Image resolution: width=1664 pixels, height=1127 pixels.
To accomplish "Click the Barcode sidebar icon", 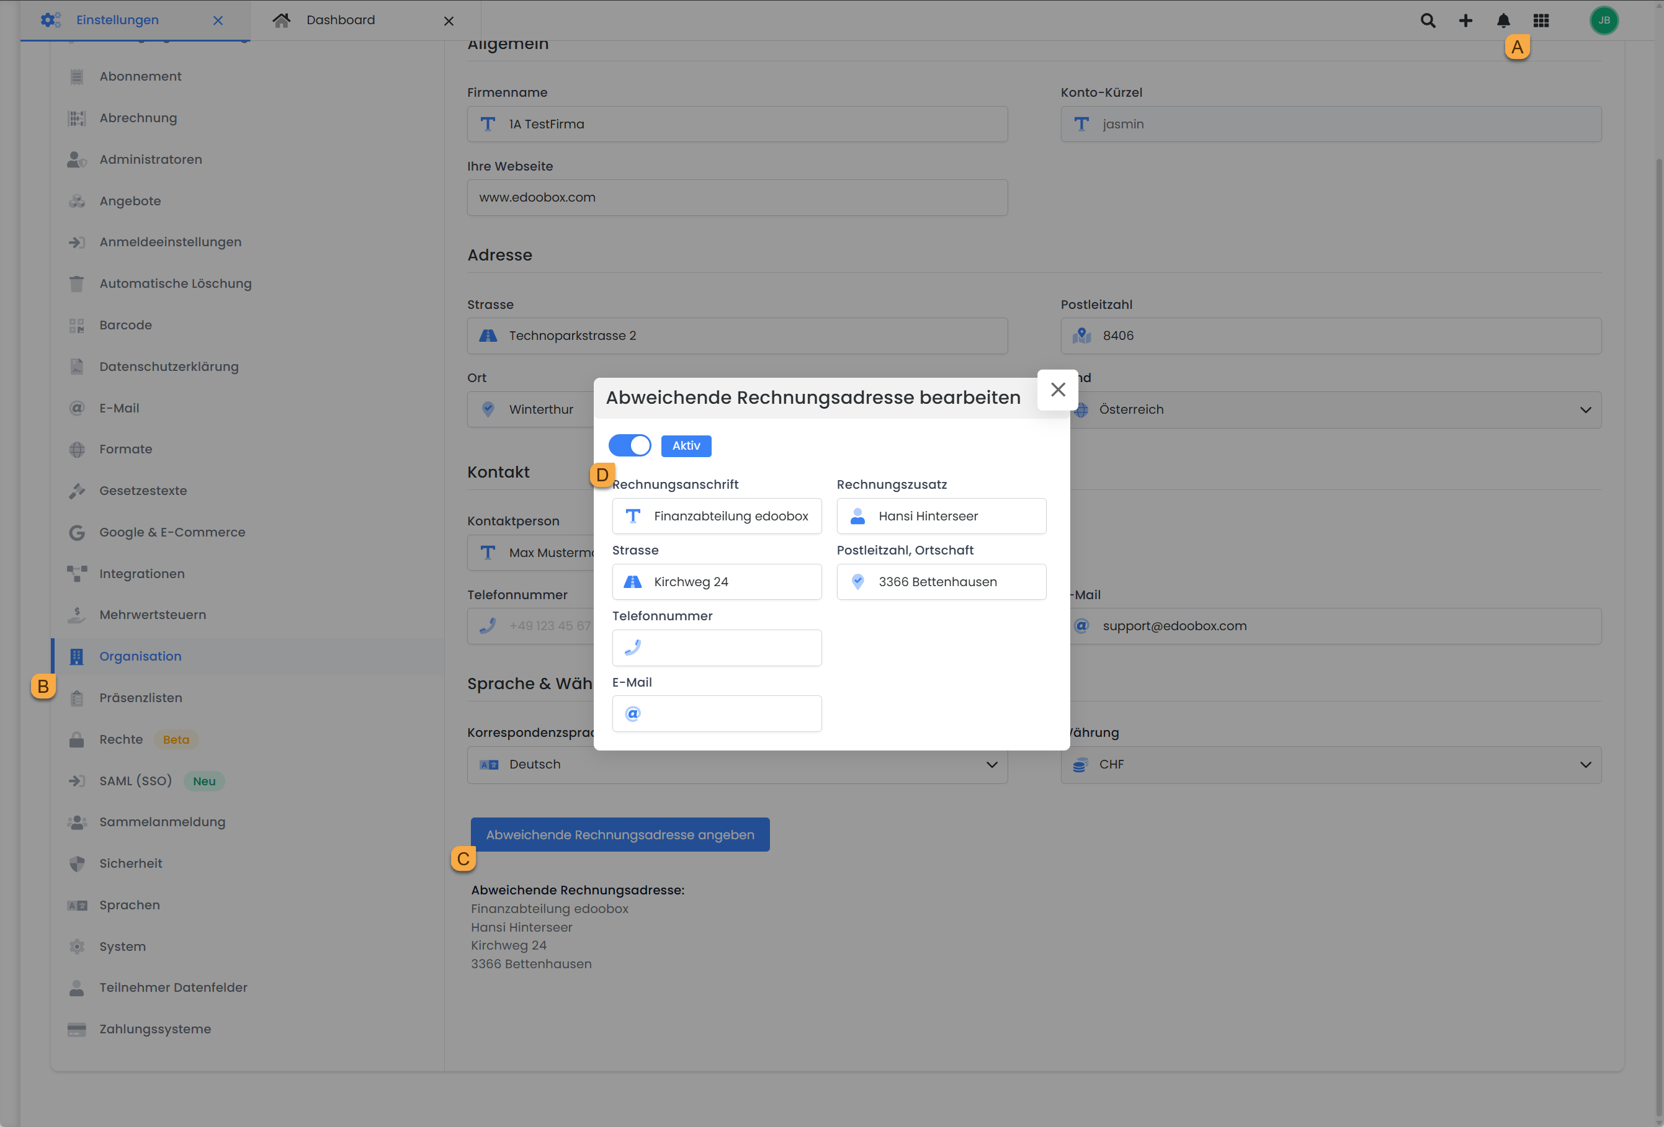I will 76,326.
